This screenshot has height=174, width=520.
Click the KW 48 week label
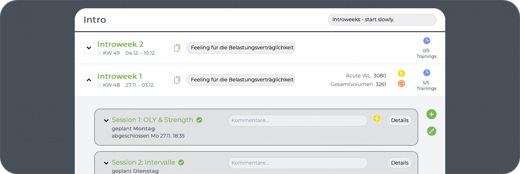[x=111, y=85]
